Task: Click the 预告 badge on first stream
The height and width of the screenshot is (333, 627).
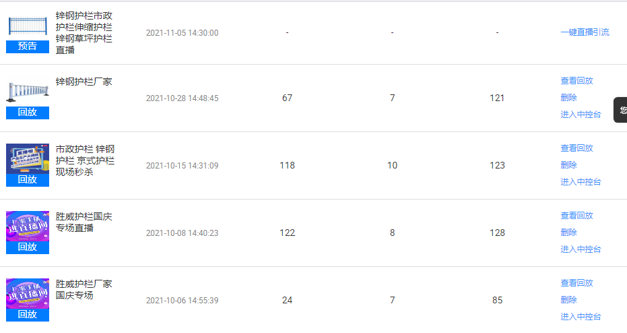Action: pyautogui.click(x=28, y=46)
